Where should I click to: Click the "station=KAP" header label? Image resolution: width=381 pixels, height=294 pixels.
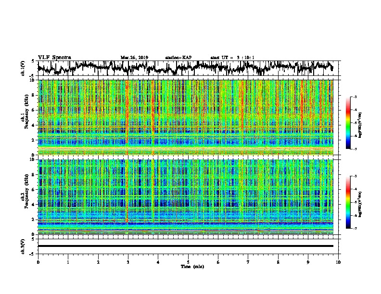(178, 58)
